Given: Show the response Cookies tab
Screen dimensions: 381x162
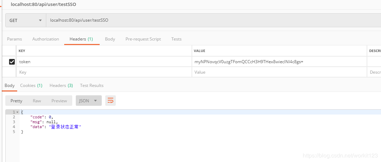Looking at the screenshot, I should [x=31, y=86].
